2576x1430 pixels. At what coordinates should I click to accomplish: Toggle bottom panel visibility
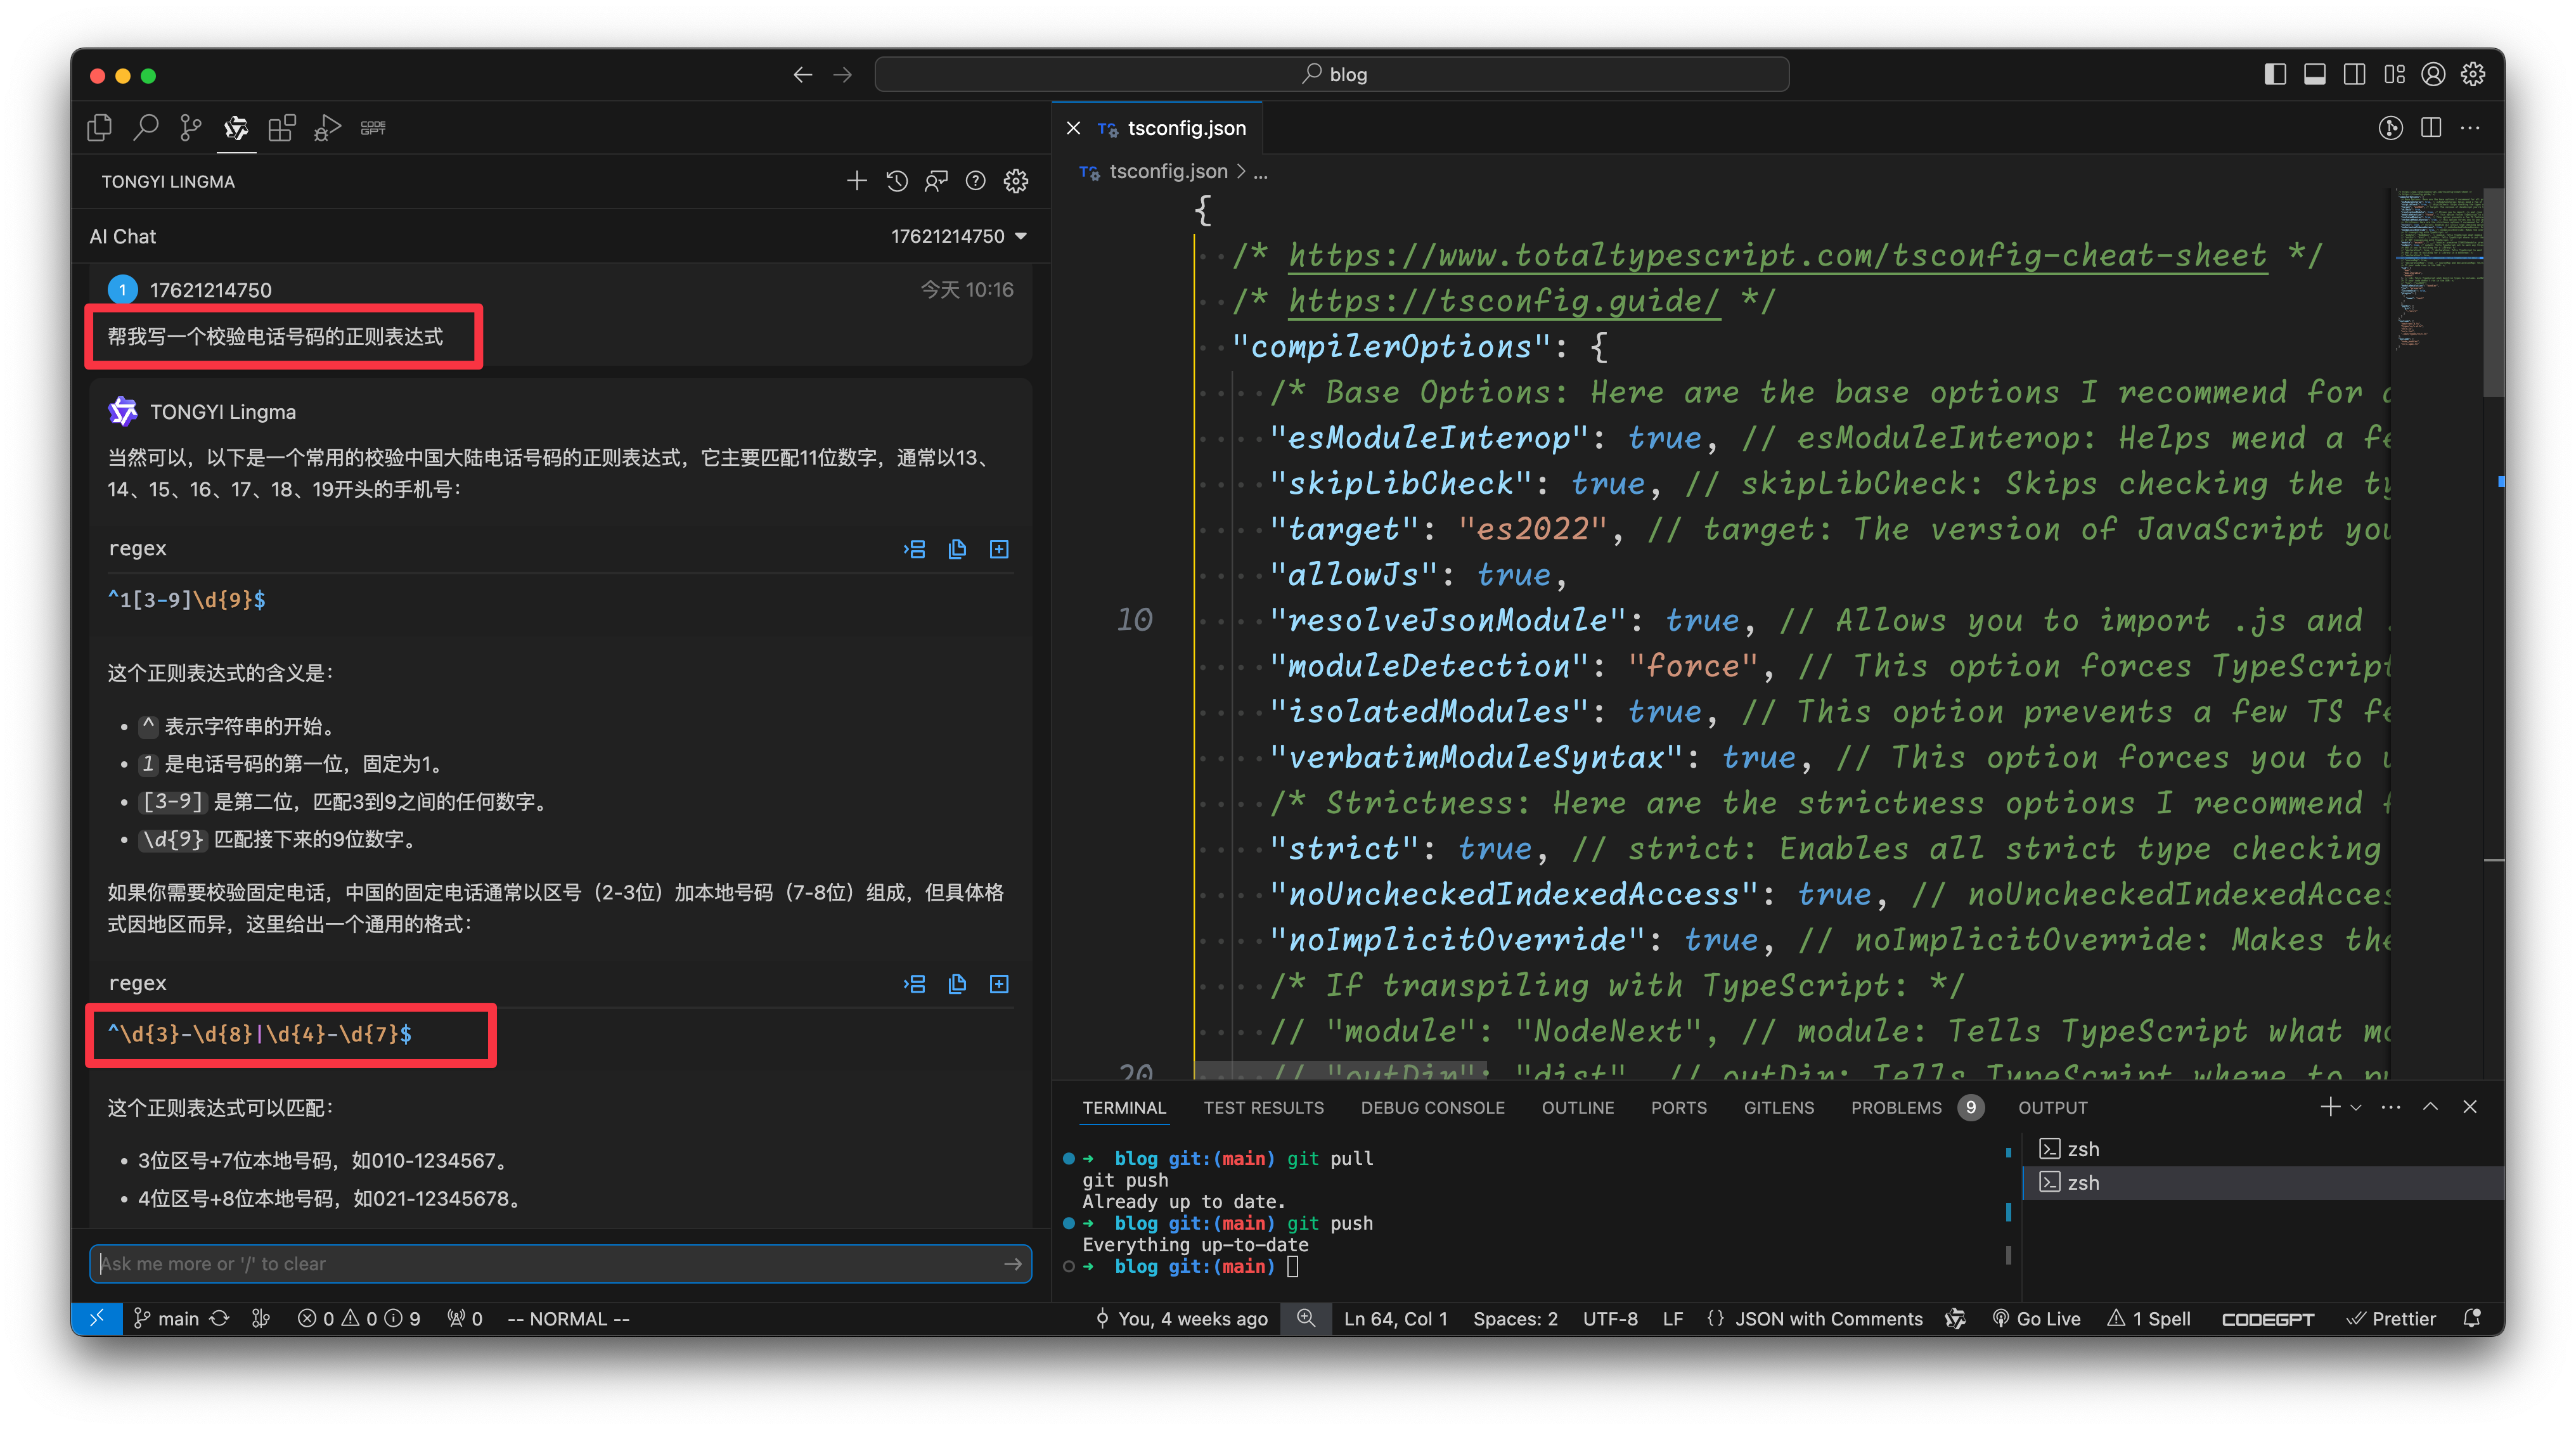coord(2314,74)
